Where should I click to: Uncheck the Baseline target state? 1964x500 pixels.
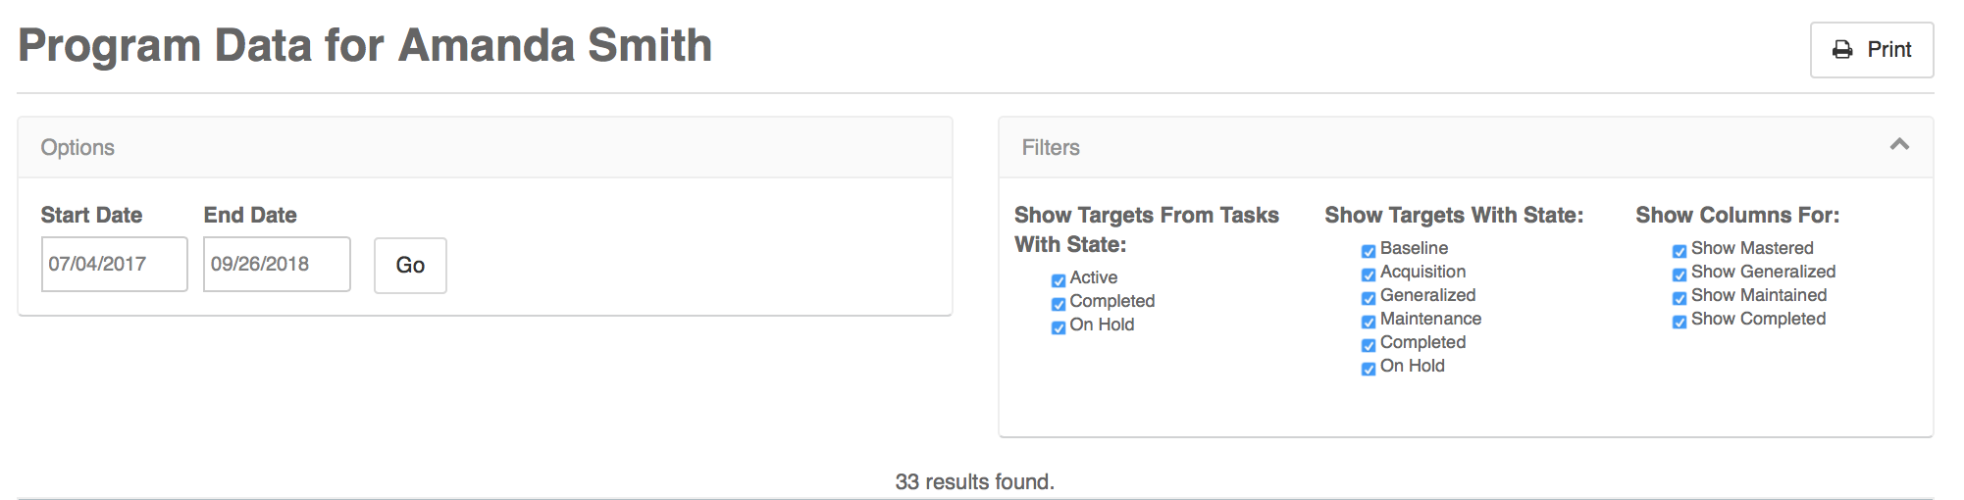(x=1369, y=251)
